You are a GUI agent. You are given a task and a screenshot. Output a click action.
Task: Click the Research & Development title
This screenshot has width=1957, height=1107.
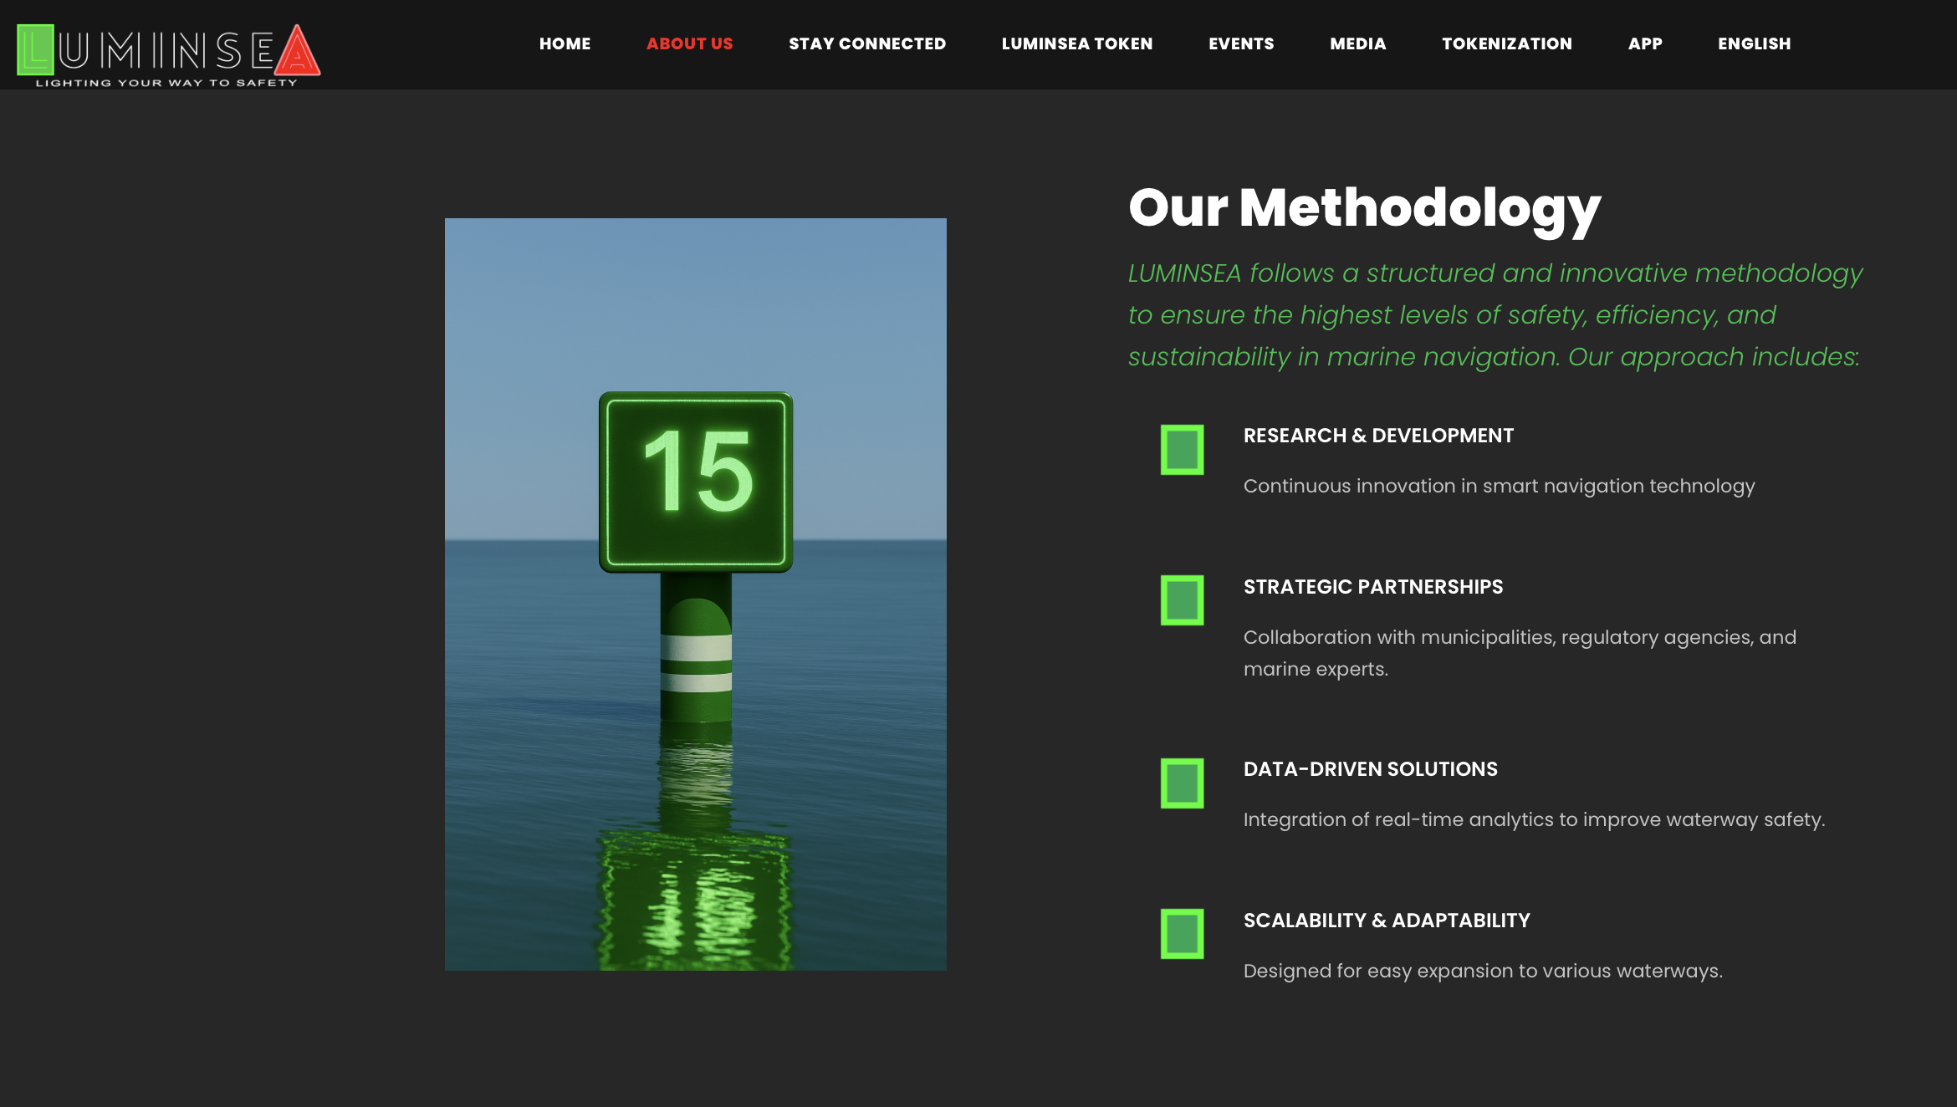pos(1377,436)
